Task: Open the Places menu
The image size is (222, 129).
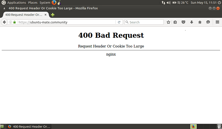Action: (33, 3)
